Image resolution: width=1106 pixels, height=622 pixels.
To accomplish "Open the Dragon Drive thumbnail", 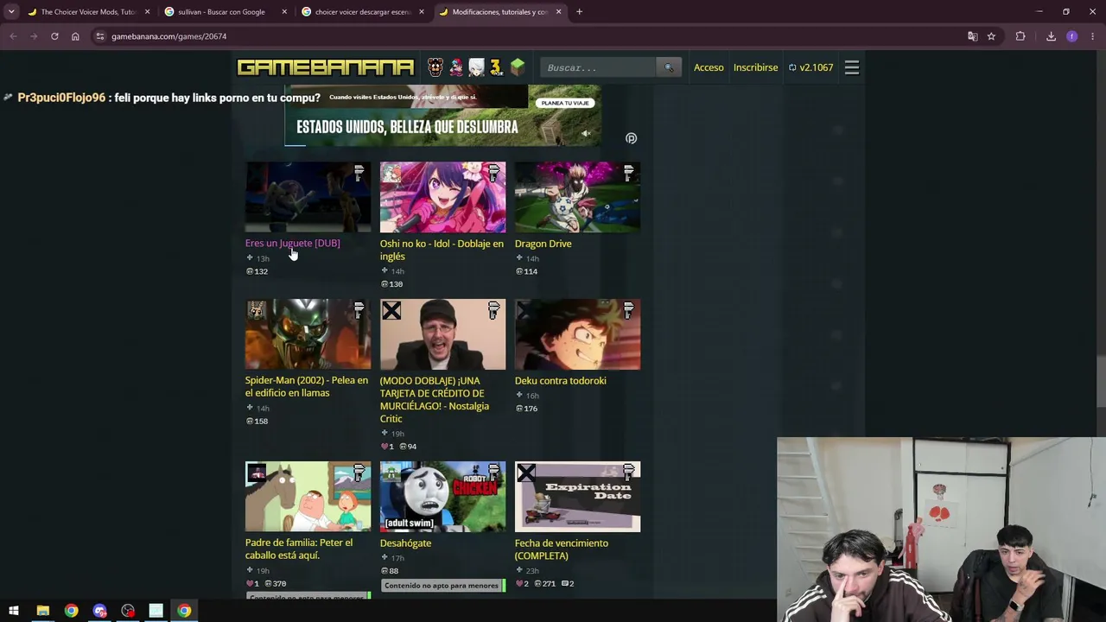I will [x=577, y=197].
